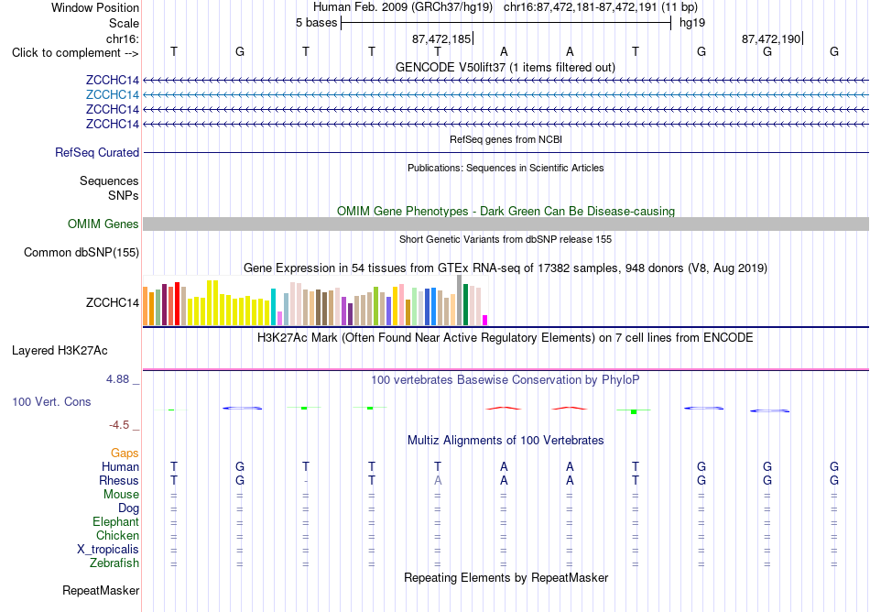870x612 pixels.
Task: Click the gap dash in the Rhesus row
Action: click(306, 481)
